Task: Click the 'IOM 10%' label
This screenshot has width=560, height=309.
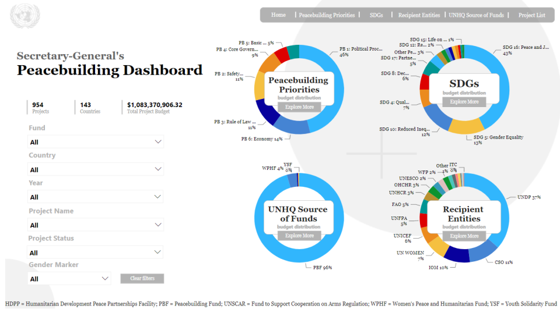Action: 438,268
